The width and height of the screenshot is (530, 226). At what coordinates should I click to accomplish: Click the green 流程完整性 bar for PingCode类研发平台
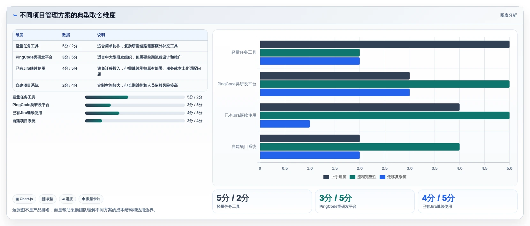pyautogui.click(x=385, y=84)
